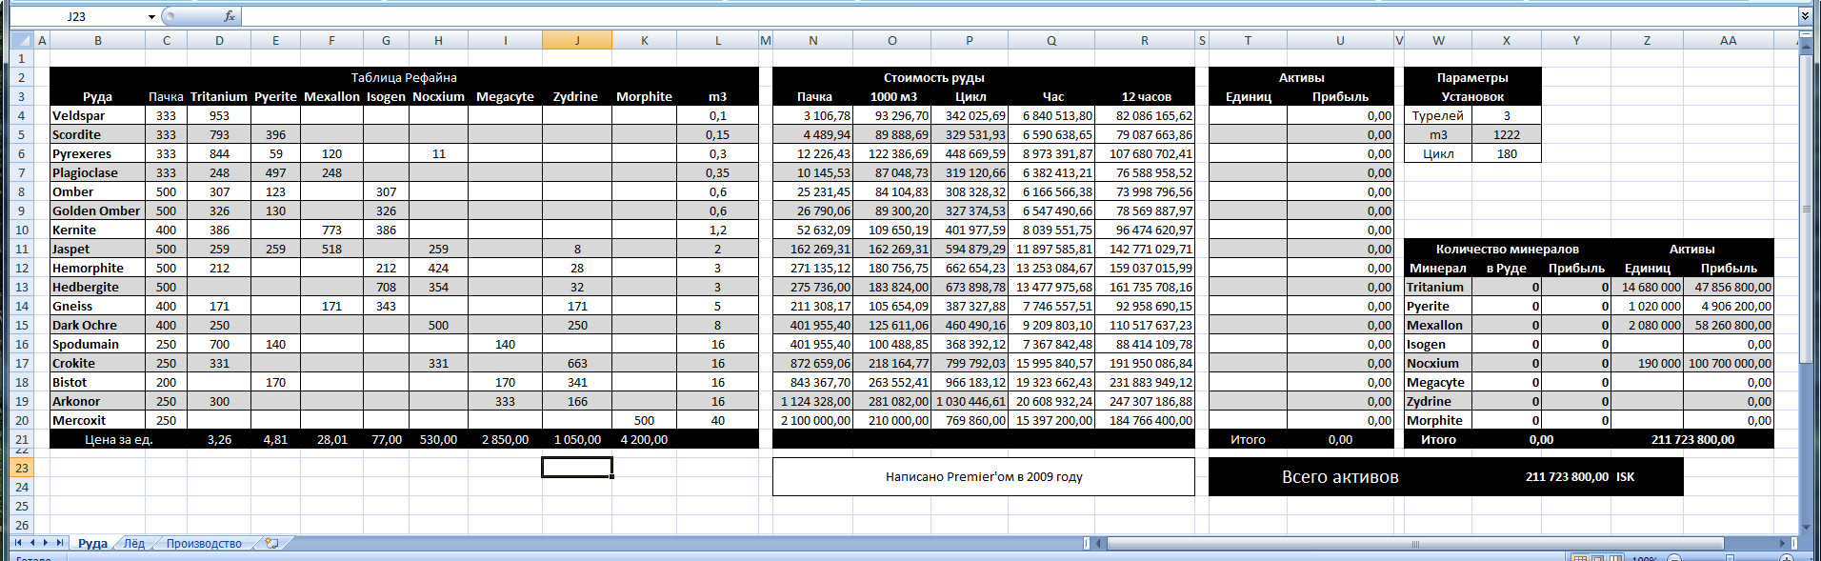
Task: Click the Hedbergite row label
Action: (97, 287)
